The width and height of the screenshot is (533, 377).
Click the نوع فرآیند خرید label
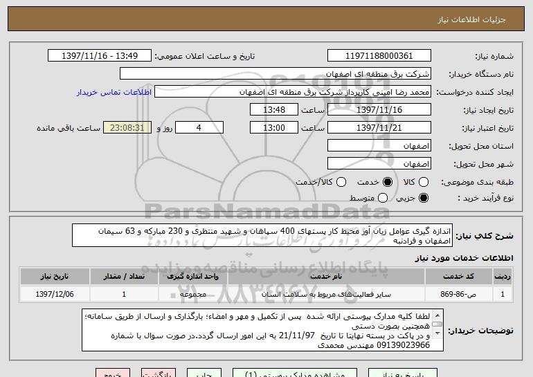click(x=486, y=198)
